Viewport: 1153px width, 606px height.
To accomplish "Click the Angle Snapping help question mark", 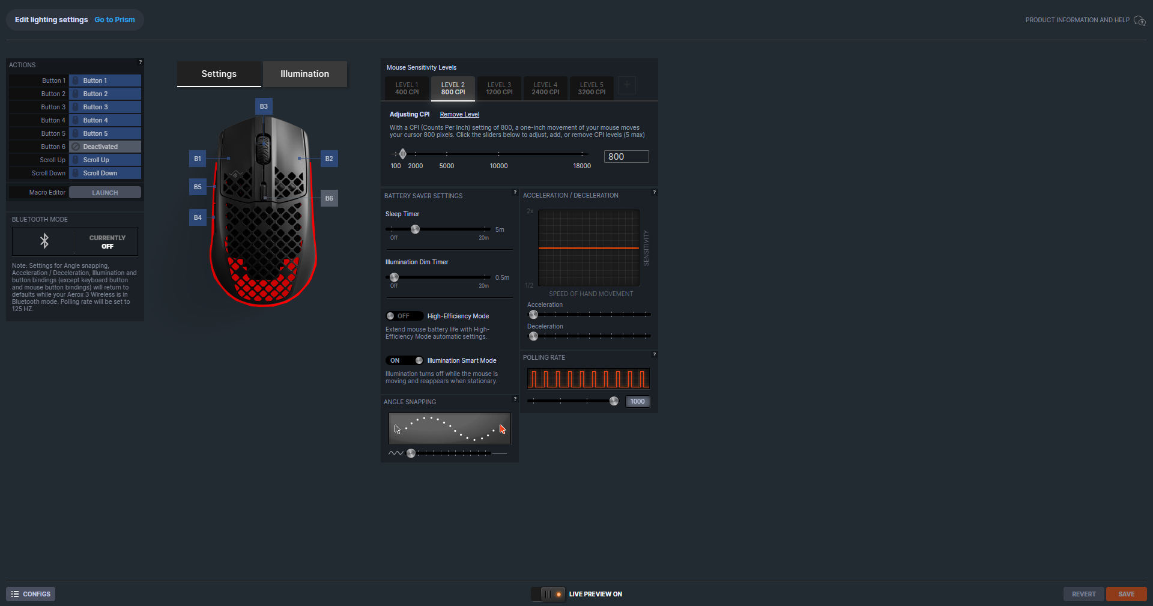I will pos(515,399).
